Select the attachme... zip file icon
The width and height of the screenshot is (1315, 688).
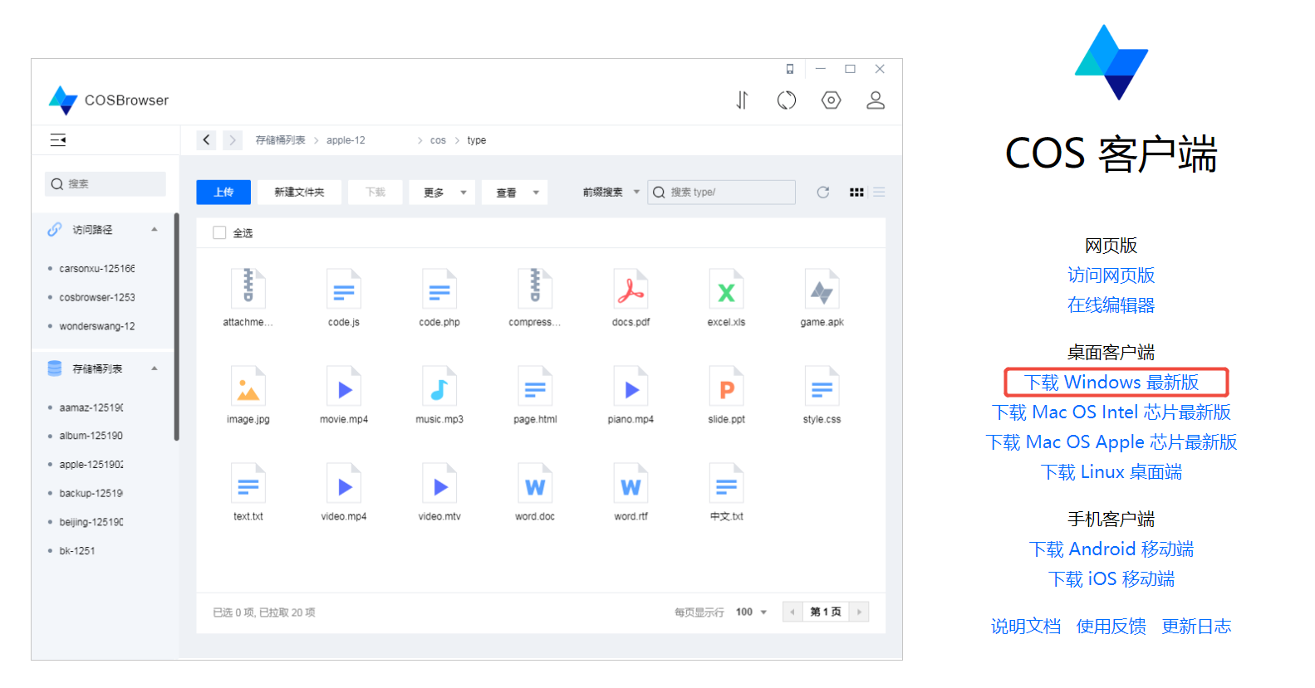[x=248, y=289]
